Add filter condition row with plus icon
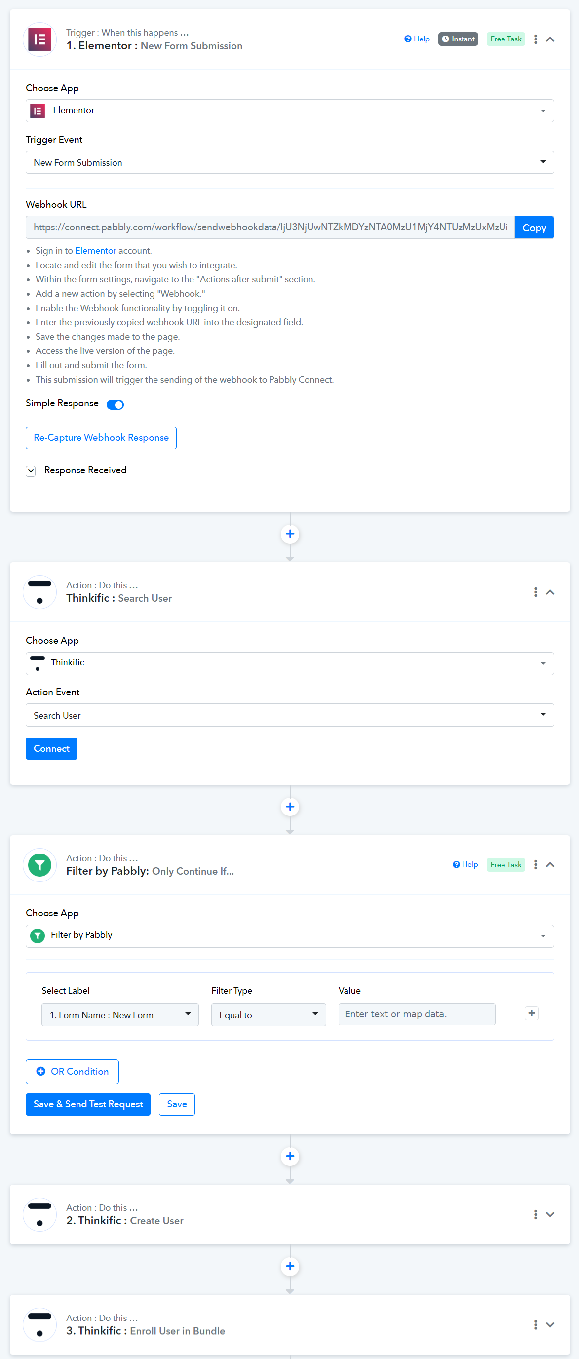 click(x=531, y=1013)
